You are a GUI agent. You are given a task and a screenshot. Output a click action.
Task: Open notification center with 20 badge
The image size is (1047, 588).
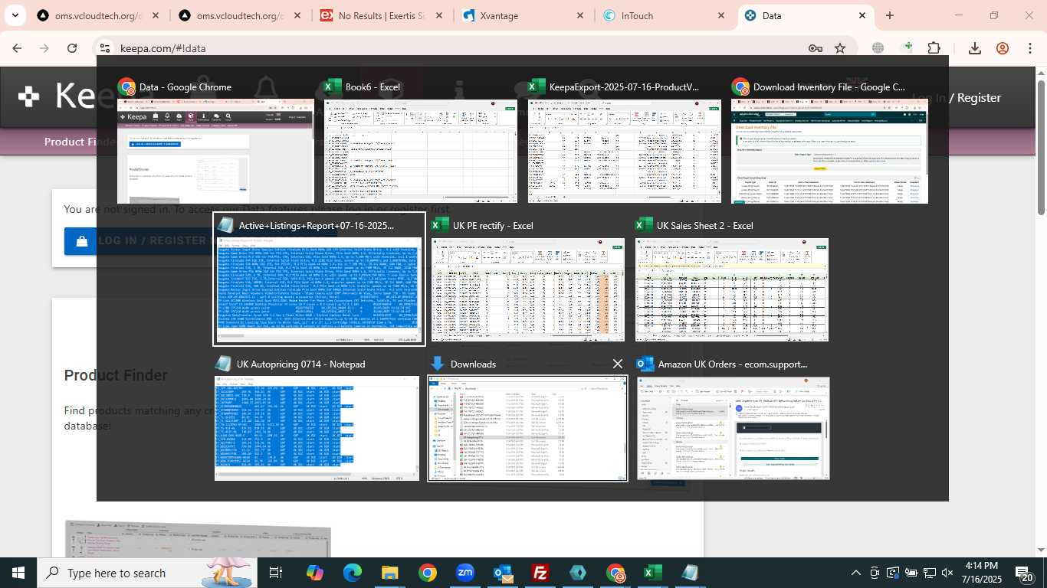1024,573
